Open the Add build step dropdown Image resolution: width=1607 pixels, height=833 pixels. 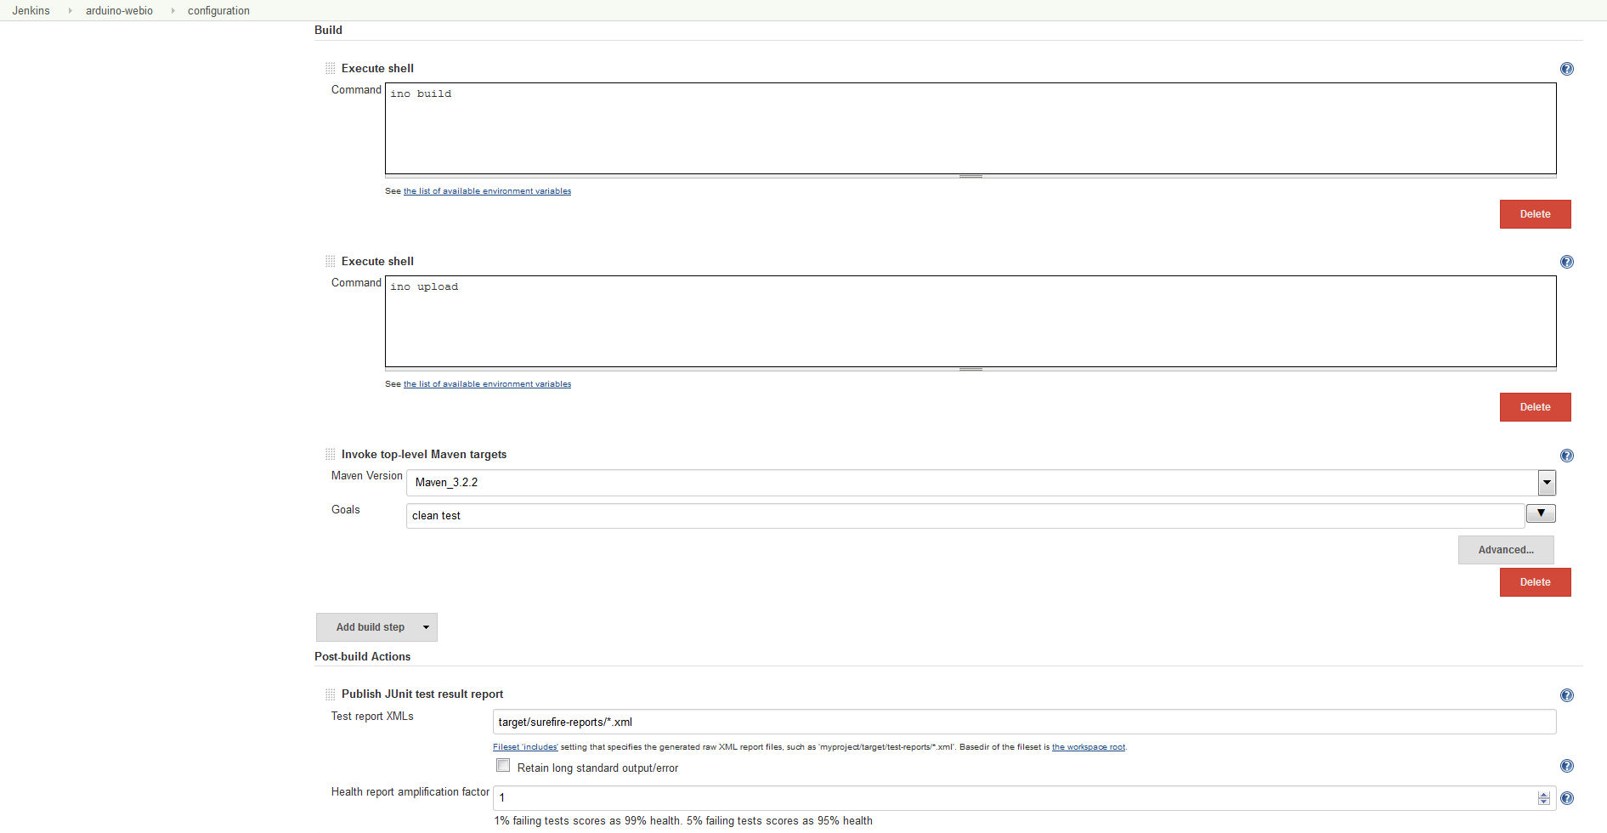point(376,627)
